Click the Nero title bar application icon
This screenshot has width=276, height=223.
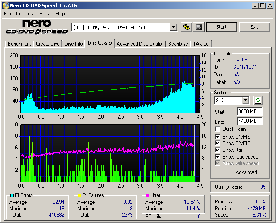[6, 6]
